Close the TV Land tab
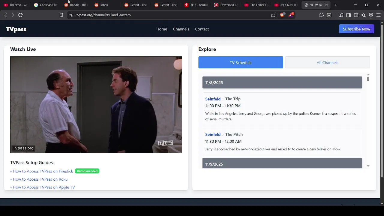Image resolution: width=384 pixels, height=216 pixels. [x=326, y=5]
